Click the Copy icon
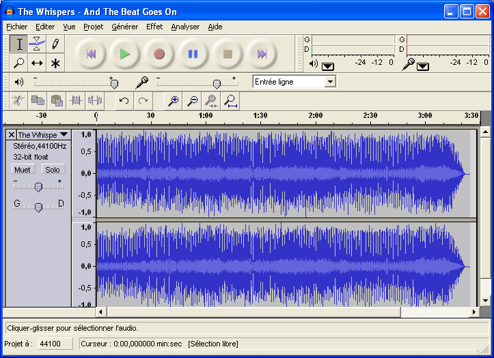494x358 pixels. click(x=38, y=101)
